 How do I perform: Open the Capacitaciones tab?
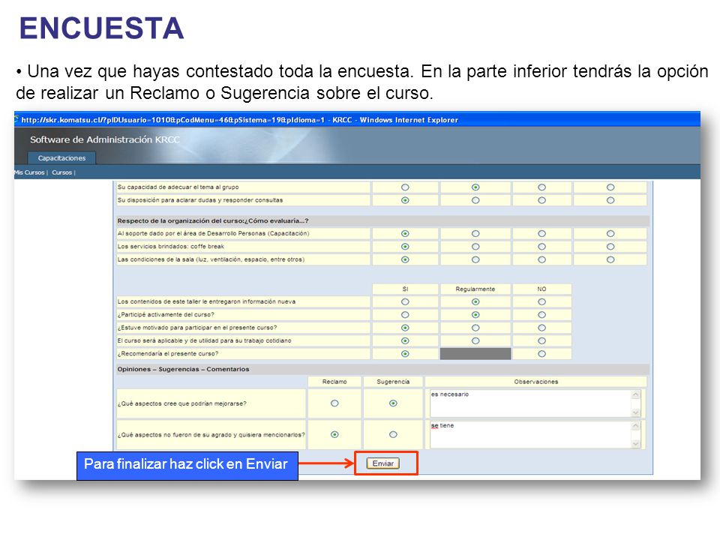coord(61,158)
